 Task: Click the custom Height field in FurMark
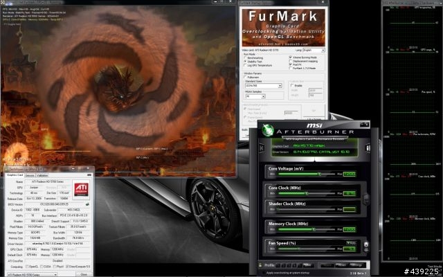point(316,96)
